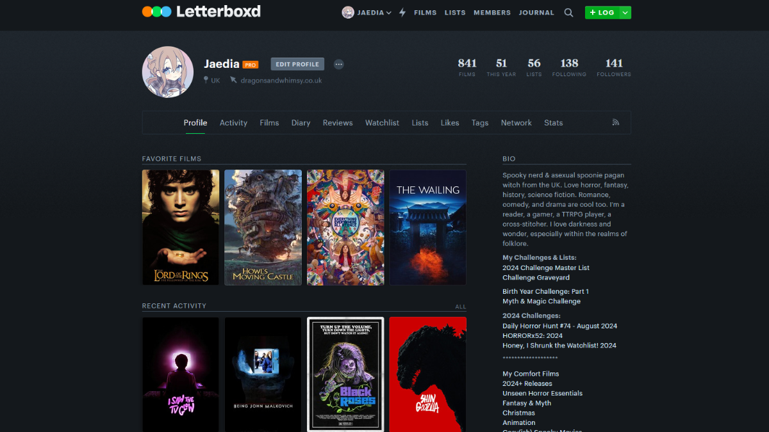View the 841 films count
The image size is (769, 432).
point(467,67)
